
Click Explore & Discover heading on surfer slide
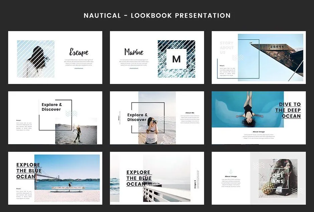click(52, 107)
